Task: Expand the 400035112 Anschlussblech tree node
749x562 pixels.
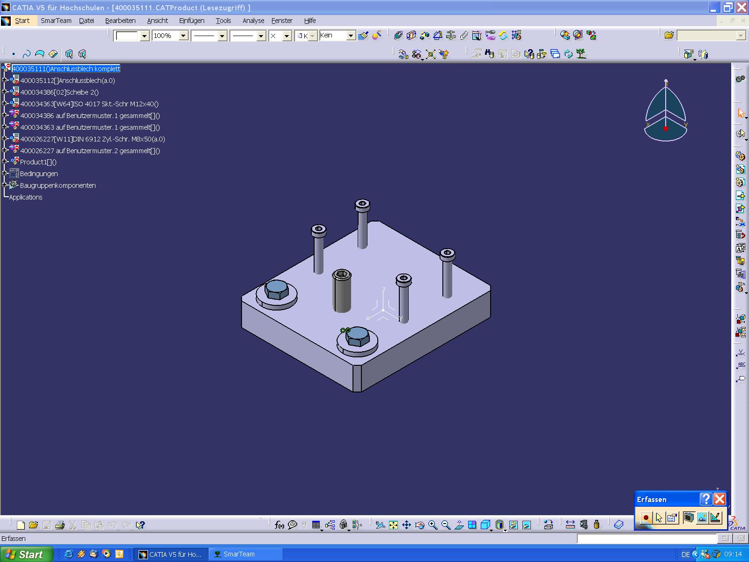Action: pyautogui.click(x=5, y=80)
